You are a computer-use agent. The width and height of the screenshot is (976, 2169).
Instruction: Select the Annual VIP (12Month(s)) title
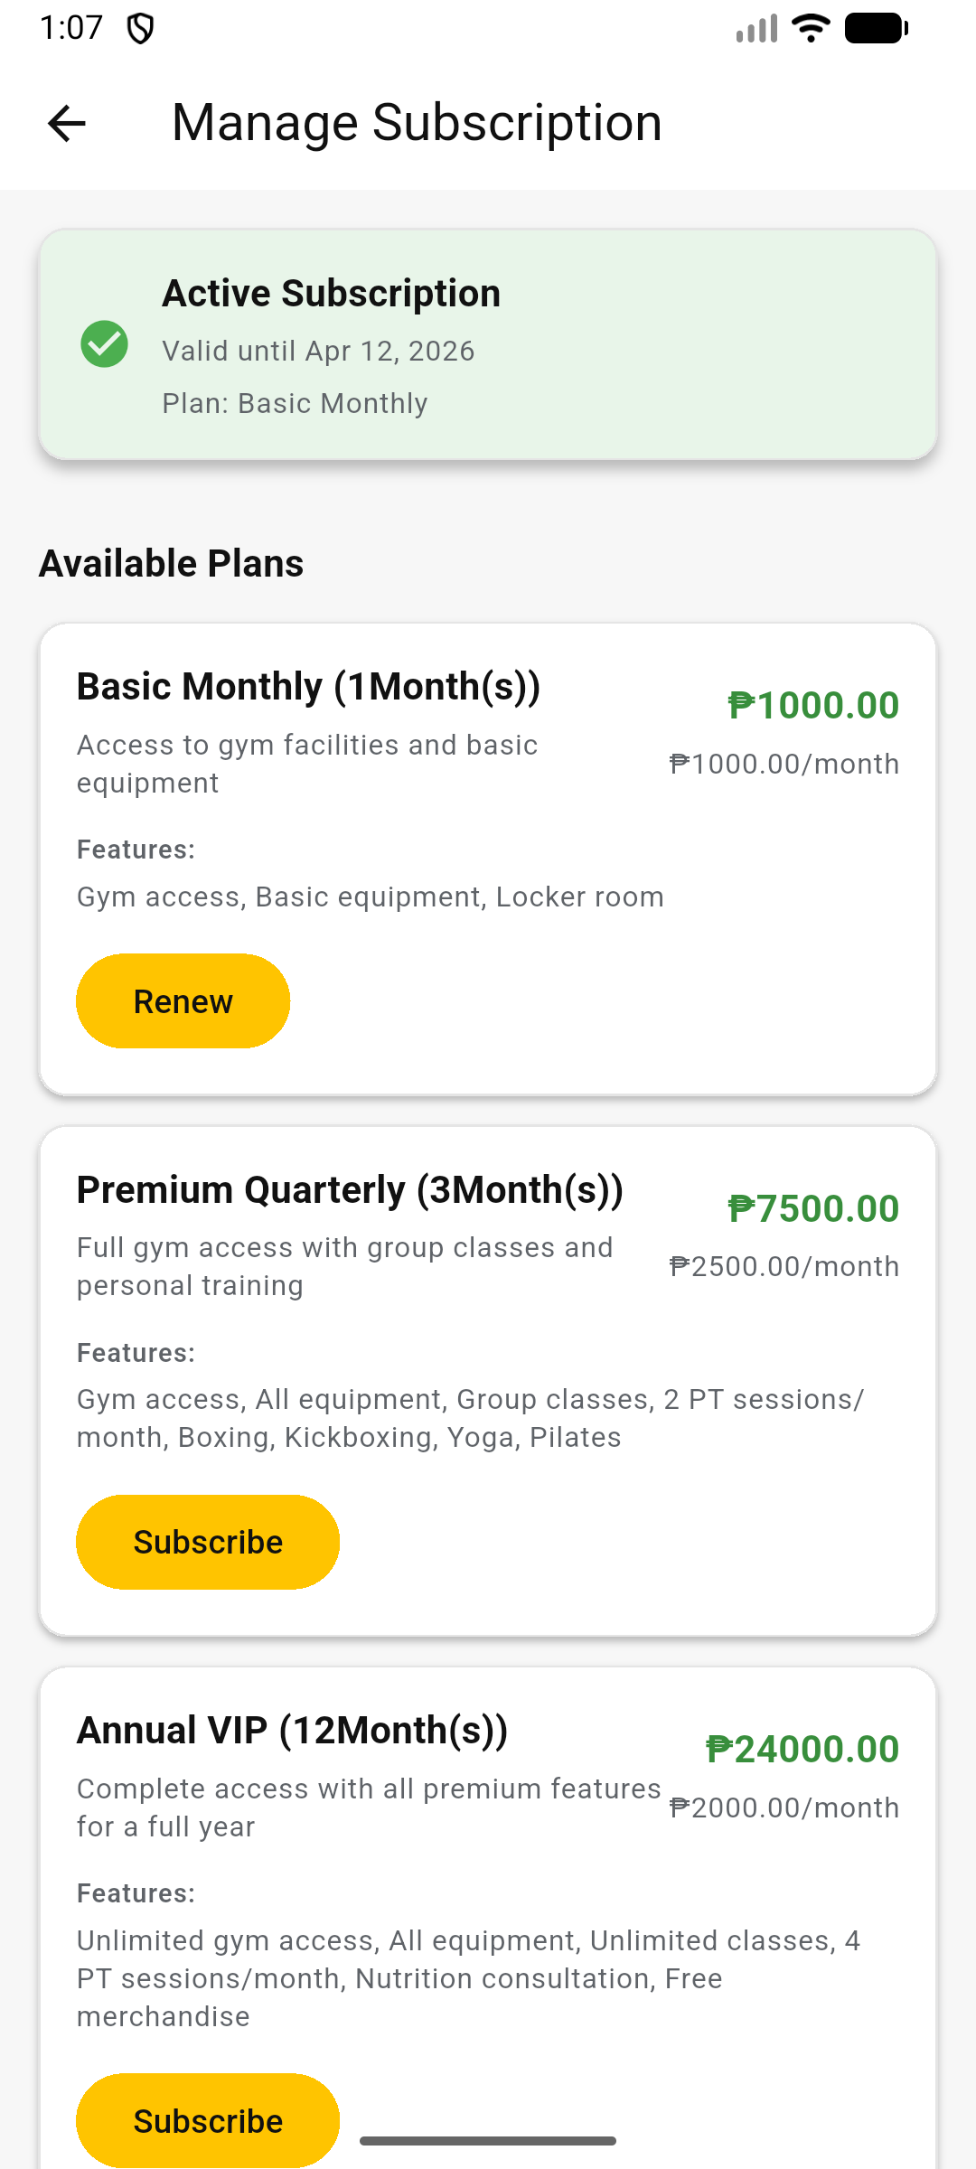(x=292, y=1731)
